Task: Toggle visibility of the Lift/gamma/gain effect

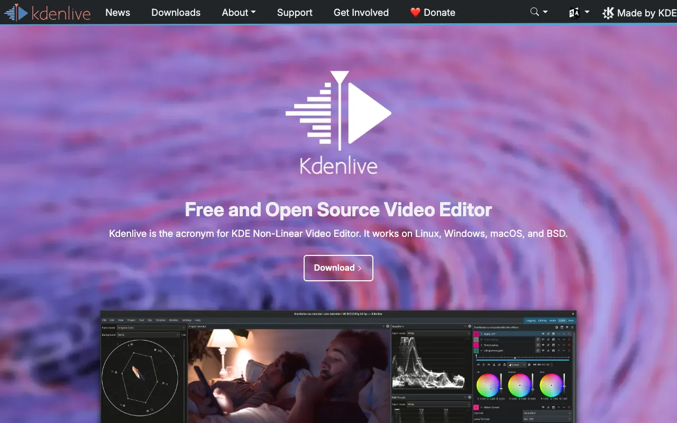Action: coord(543,351)
